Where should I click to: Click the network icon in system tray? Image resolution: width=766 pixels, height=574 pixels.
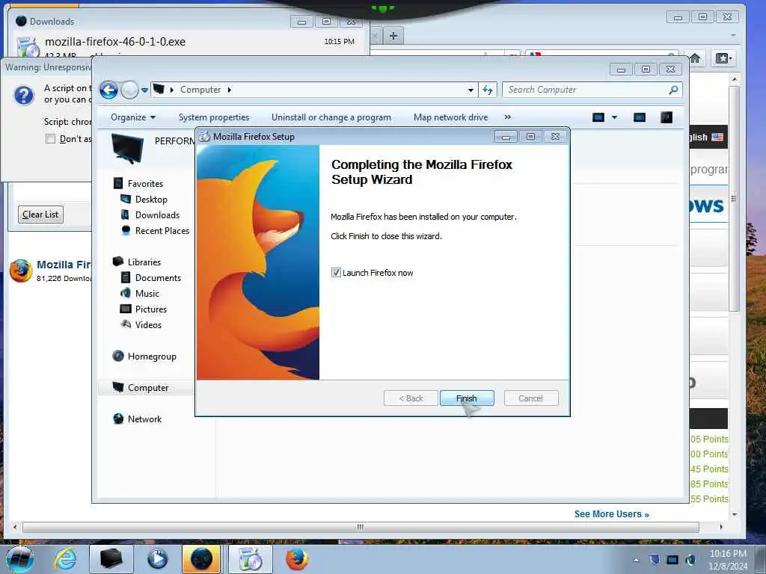point(672,560)
